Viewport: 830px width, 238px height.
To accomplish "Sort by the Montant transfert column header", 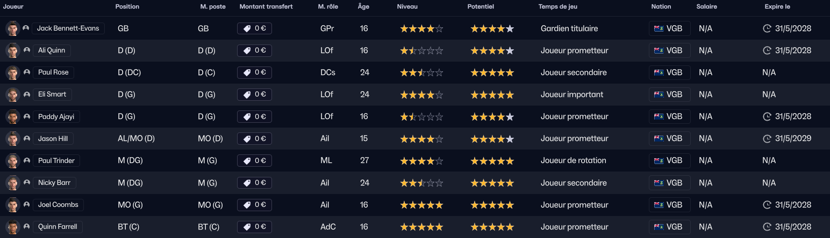I will point(266,7).
